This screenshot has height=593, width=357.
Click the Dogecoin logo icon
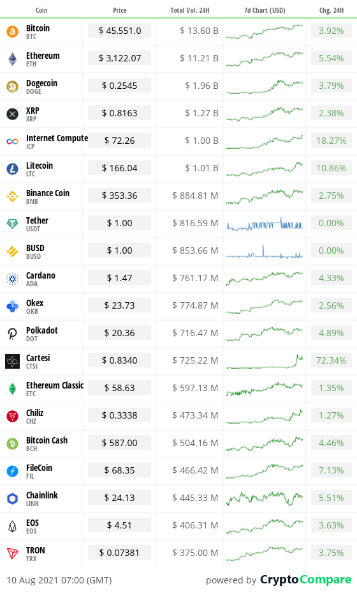(x=13, y=86)
